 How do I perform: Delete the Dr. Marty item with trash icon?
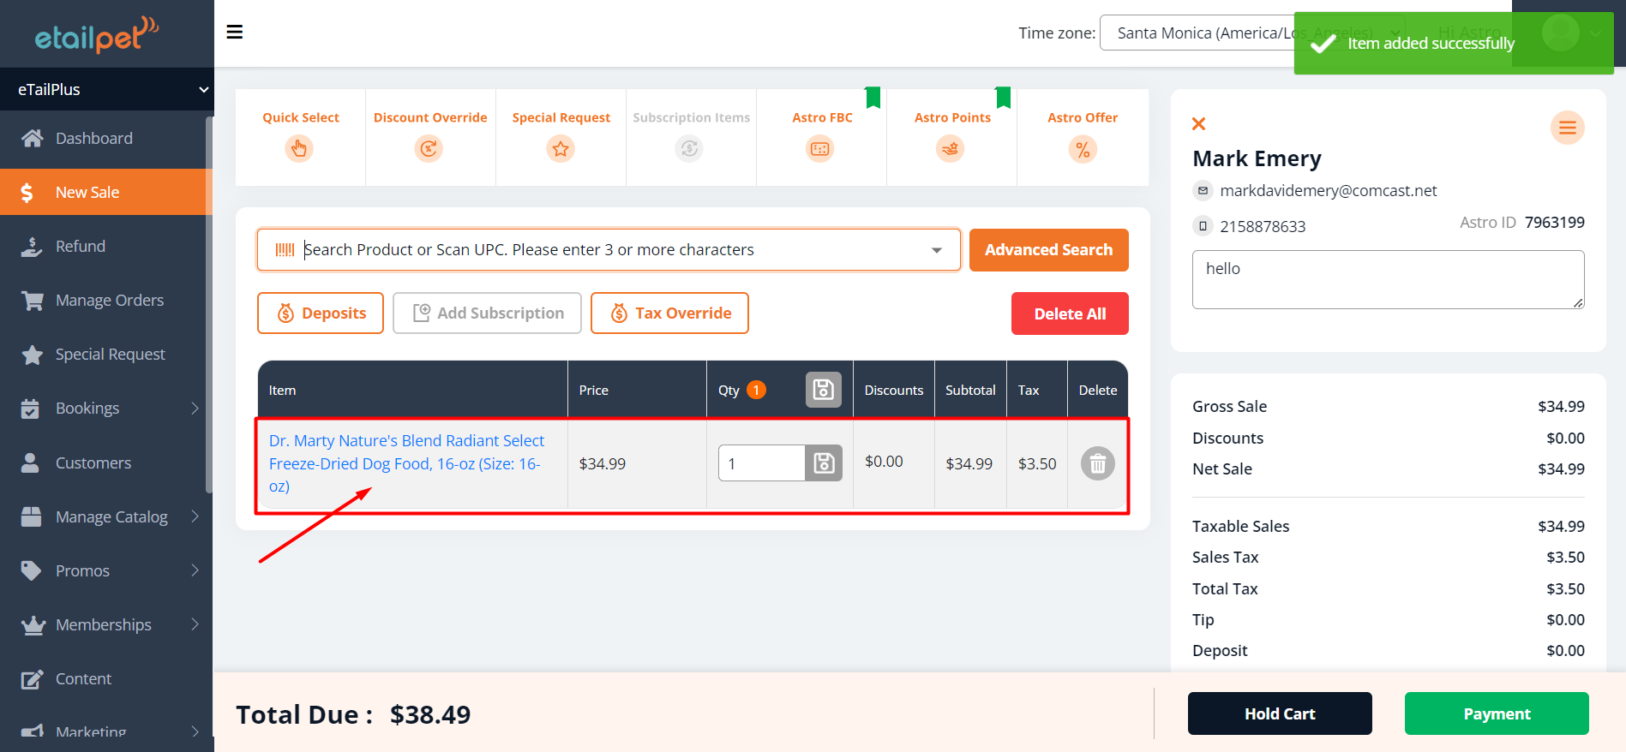1097,464
